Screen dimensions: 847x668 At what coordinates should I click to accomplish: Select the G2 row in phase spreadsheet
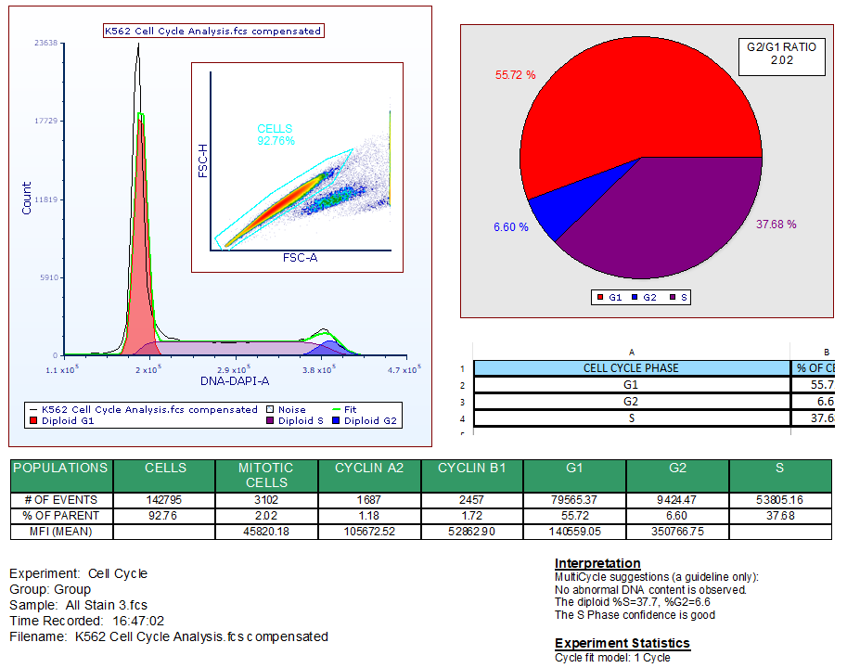coord(632,403)
